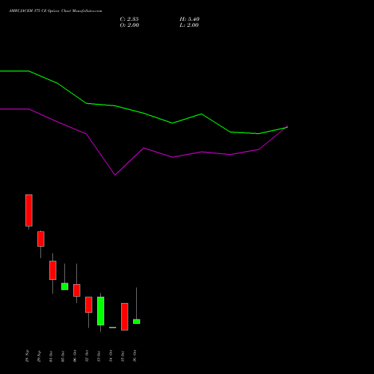
Task: Select the last green candle above 16 Oct
Action: pos(137,322)
